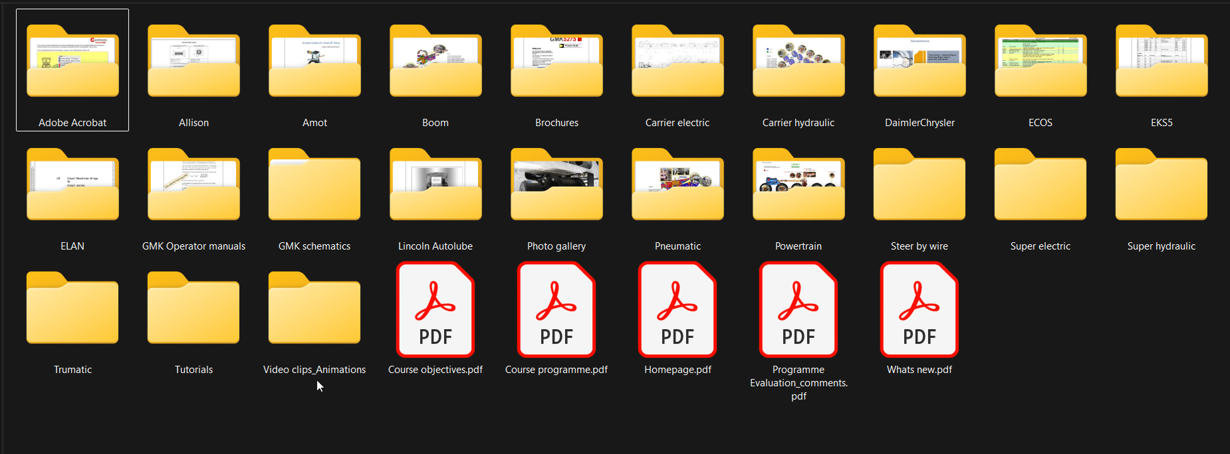Screen dimensions: 1230x454
Task: Select the Whats new.pdf file icon
Action: tap(920, 309)
